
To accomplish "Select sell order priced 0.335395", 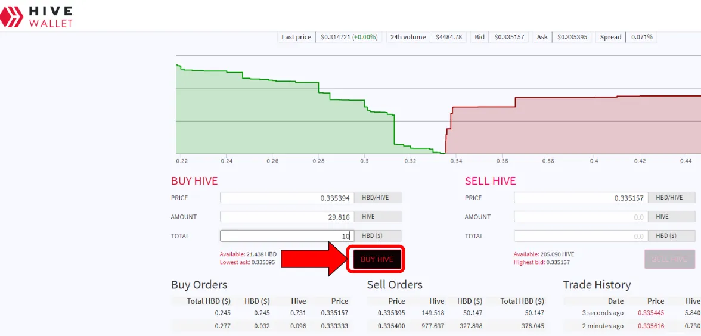I will pos(456,313).
